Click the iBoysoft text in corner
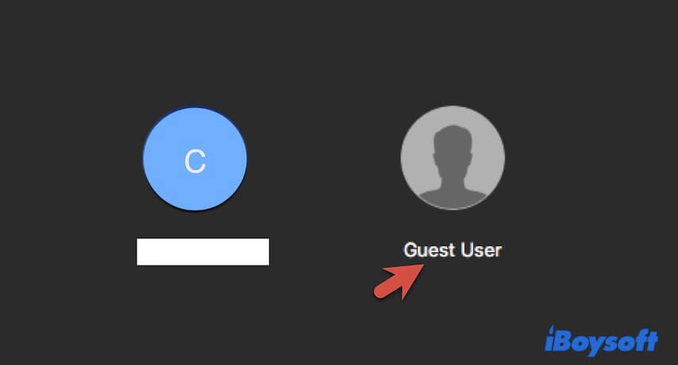Screen dimensions: 678x365 pyautogui.click(x=601, y=340)
